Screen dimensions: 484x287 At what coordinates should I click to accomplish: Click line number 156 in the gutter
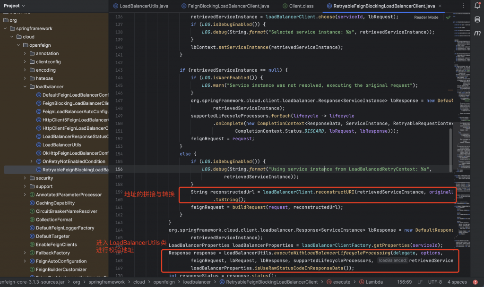point(119,169)
